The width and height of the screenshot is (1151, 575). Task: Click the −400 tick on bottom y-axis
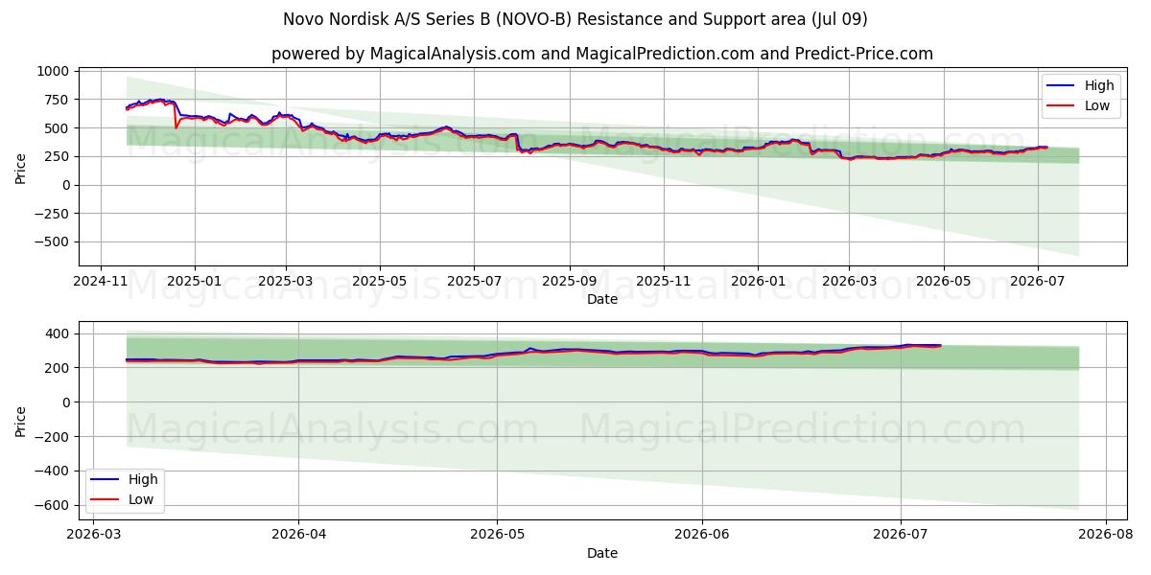tap(52, 471)
